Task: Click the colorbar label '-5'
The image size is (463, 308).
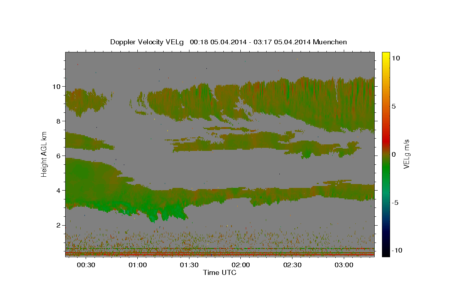Action: tap(395, 203)
